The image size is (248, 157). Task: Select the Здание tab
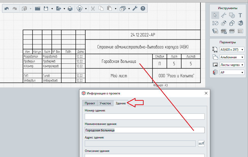[x=121, y=103]
